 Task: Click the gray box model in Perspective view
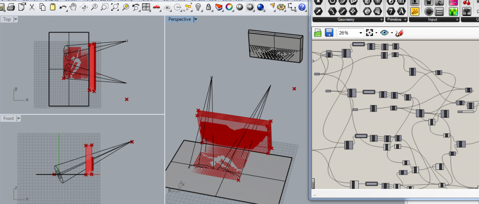point(276,46)
